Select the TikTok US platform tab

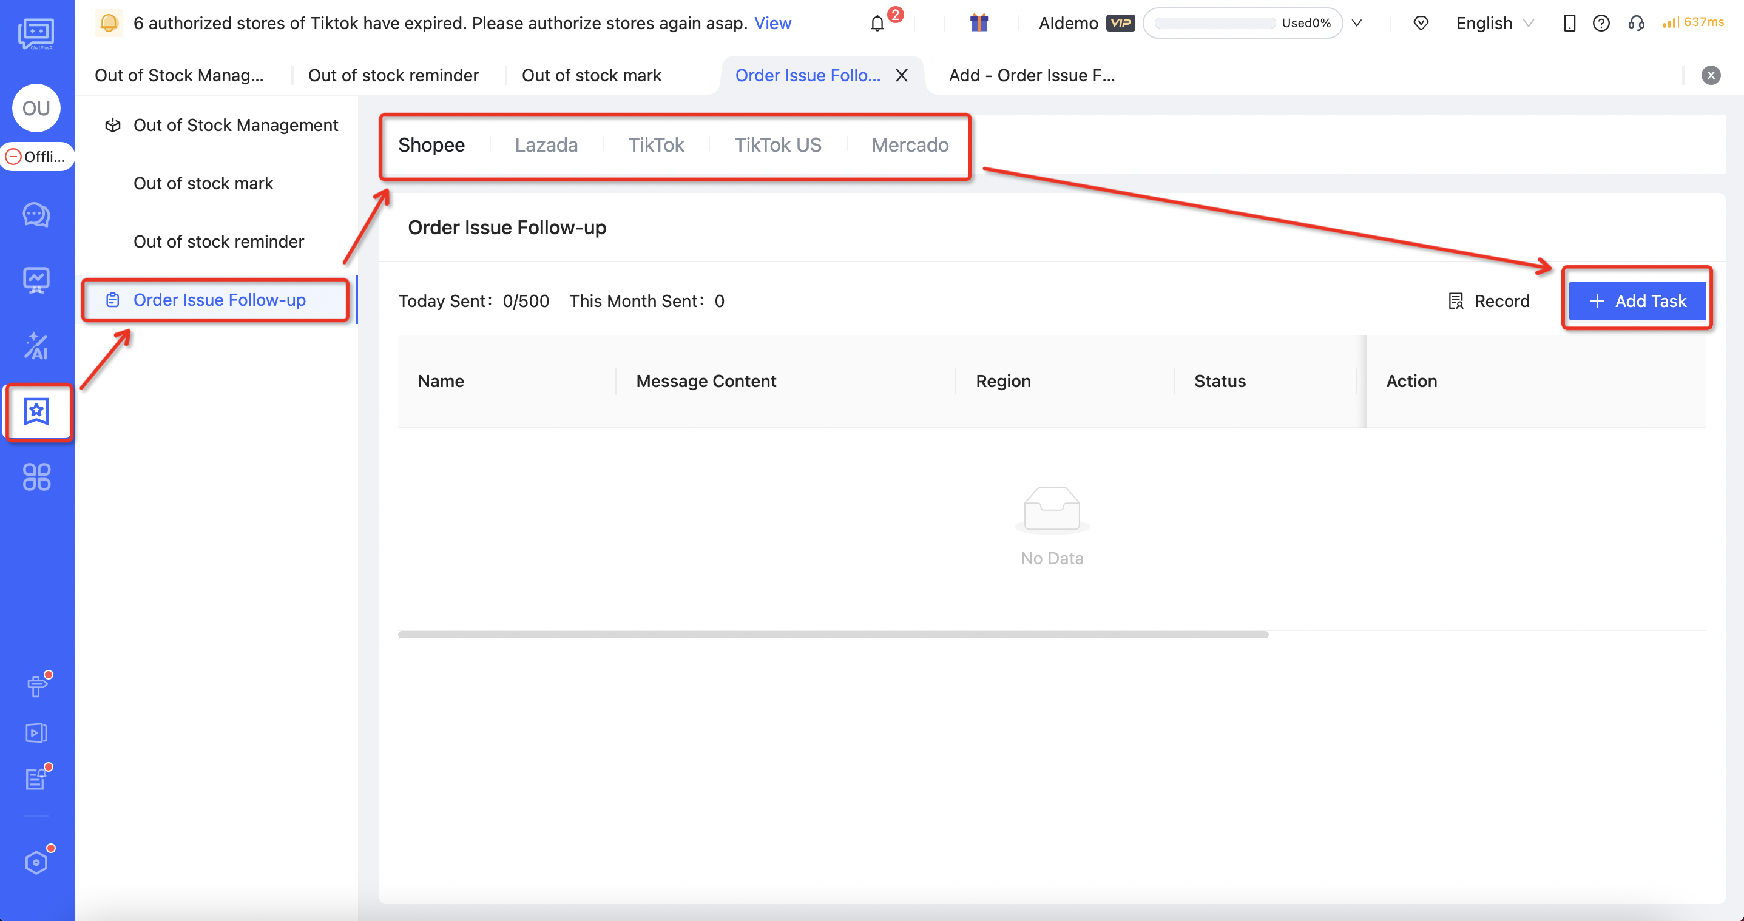778,145
